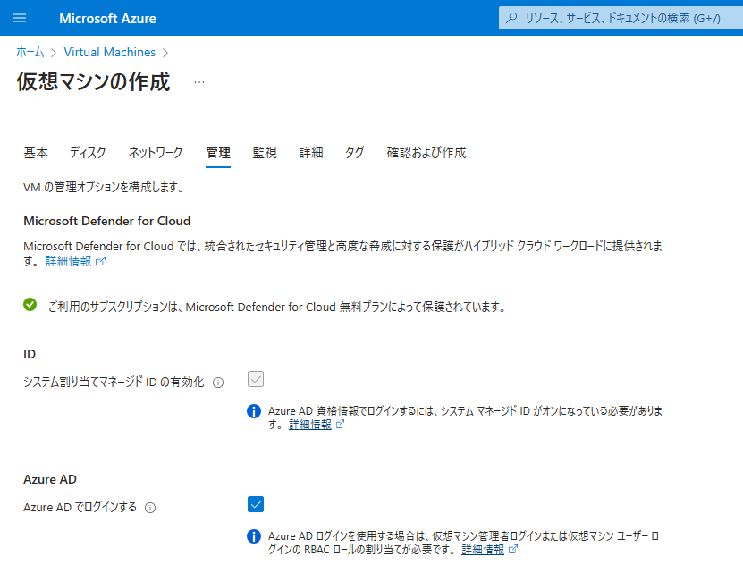Select the 管理 tab

tap(218, 153)
